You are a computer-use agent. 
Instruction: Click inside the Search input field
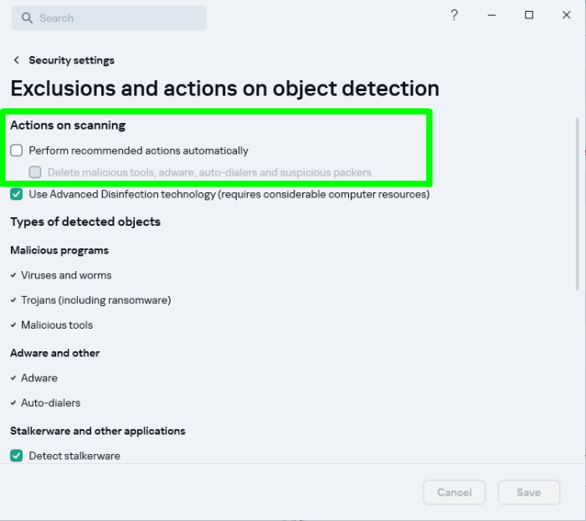click(x=117, y=18)
